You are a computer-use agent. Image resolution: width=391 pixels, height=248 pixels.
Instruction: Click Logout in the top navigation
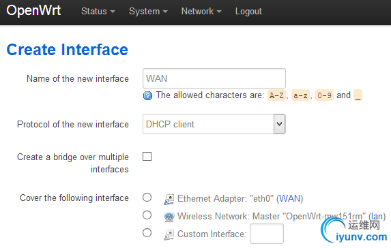[x=248, y=12]
